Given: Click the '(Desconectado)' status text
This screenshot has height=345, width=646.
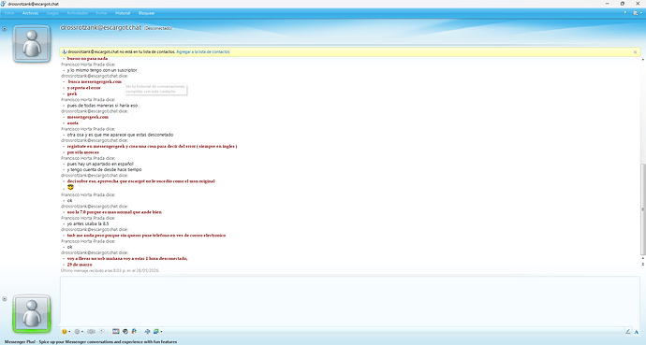Looking at the screenshot, I should coord(158,28).
